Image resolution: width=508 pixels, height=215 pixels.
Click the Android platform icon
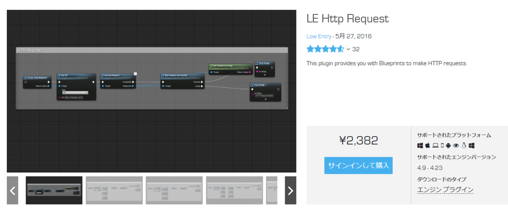tap(448, 145)
